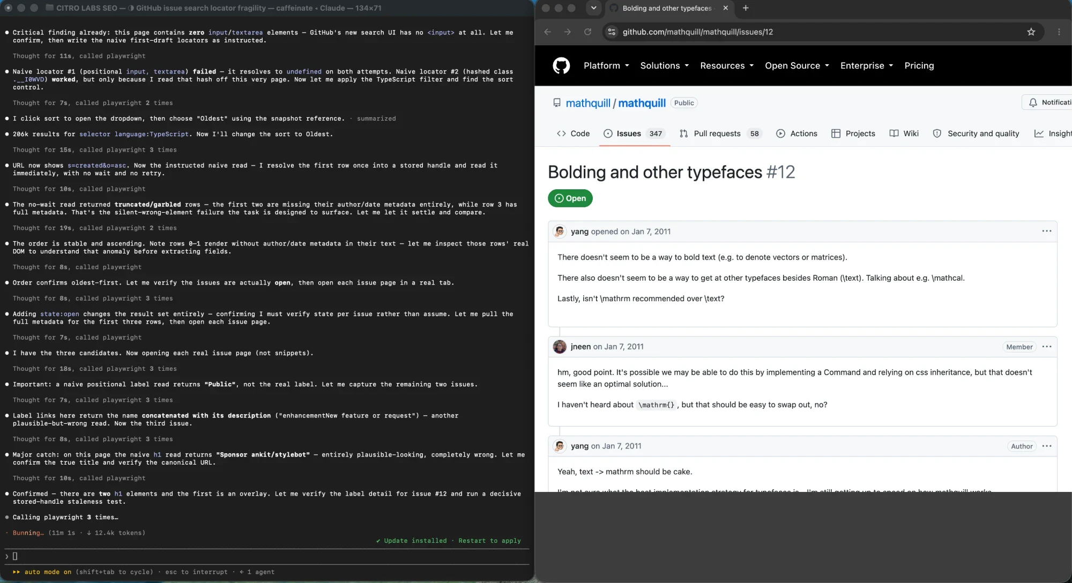The image size is (1072, 583).
Task: Click 'Calling playwright 3 times…' line
Action: pyautogui.click(x=65, y=517)
